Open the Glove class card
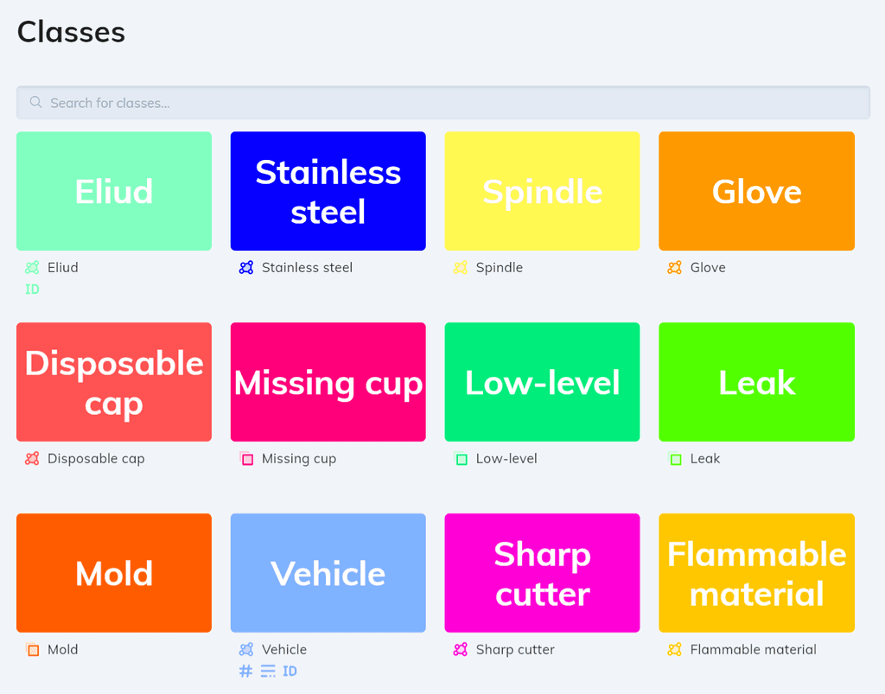 click(756, 191)
